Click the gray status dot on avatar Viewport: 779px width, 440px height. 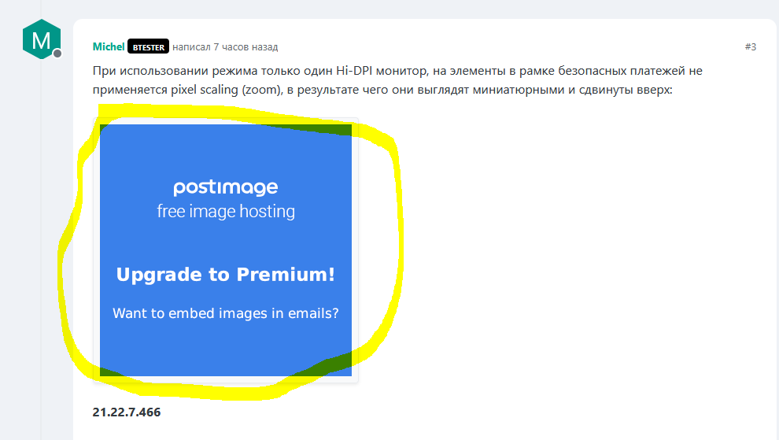pos(57,54)
